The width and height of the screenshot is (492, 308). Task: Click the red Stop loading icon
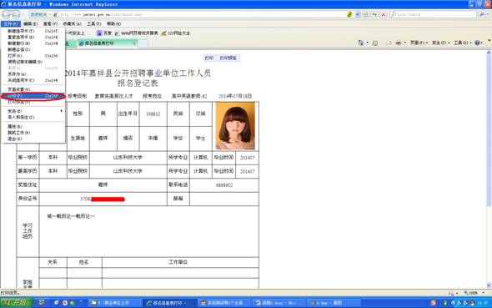(x=384, y=14)
